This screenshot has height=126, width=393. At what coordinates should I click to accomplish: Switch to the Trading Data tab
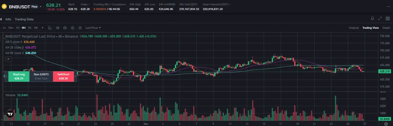tap(24, 19)
